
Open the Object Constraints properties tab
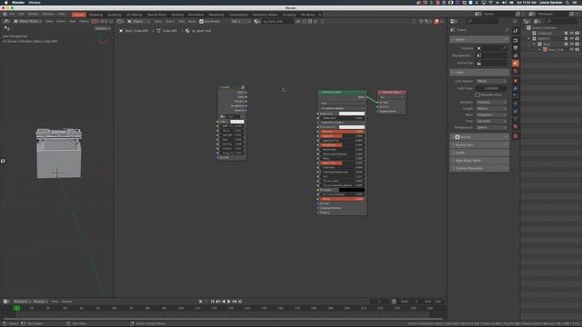516,111
